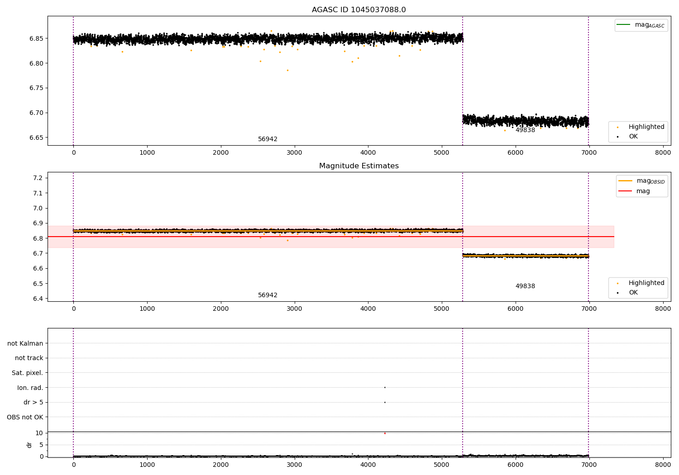Click the "Magnitude Estimates" plot title

359,166
